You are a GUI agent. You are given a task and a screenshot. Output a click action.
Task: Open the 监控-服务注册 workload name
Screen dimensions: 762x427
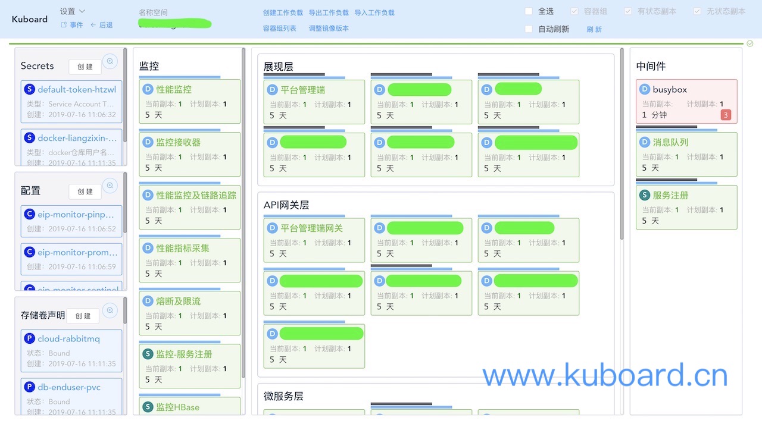point(185,354)
